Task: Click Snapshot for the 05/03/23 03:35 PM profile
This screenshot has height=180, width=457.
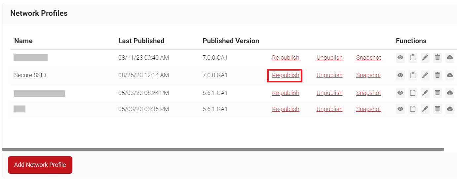Action: tap(368, 109)
